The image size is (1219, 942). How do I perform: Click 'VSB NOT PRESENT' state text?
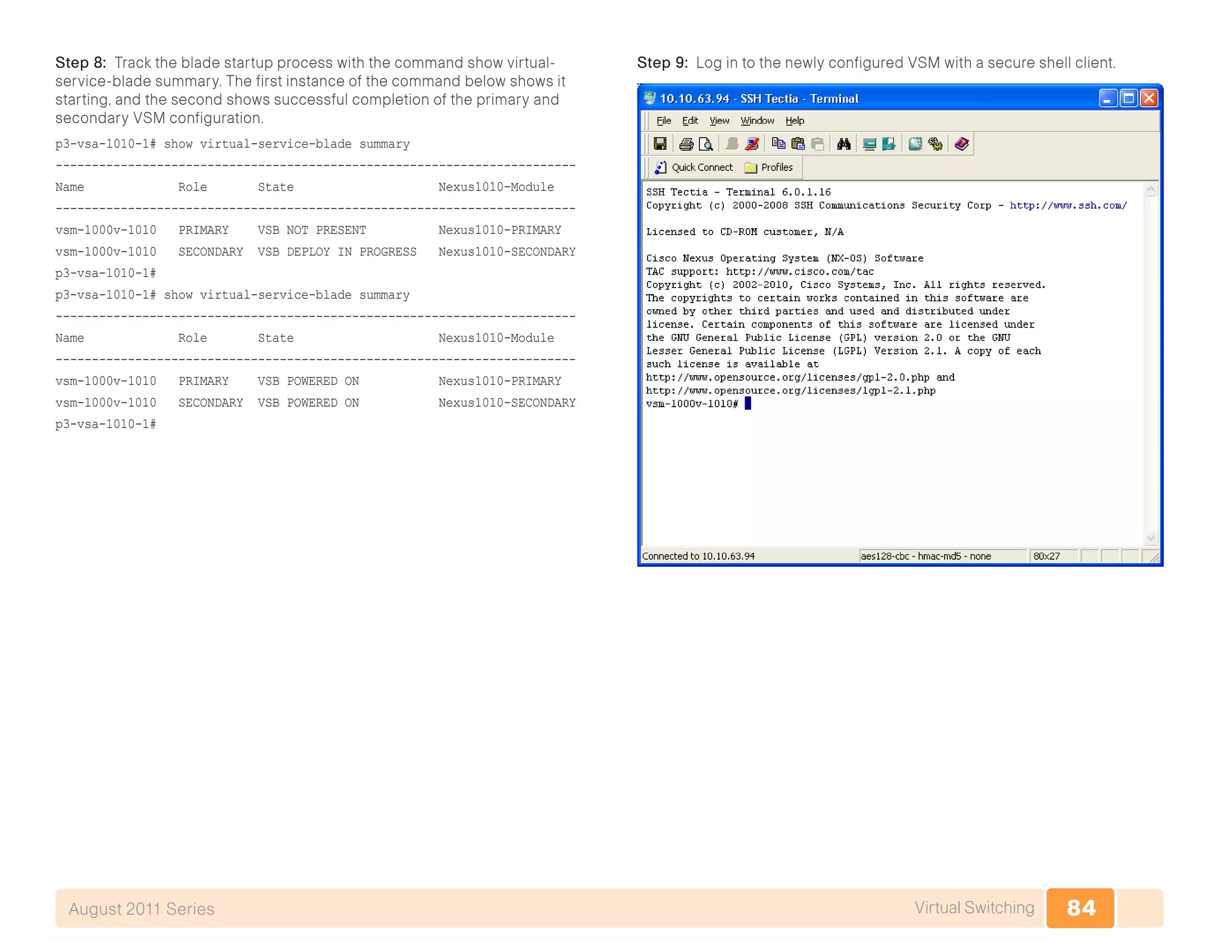(312, 230)
